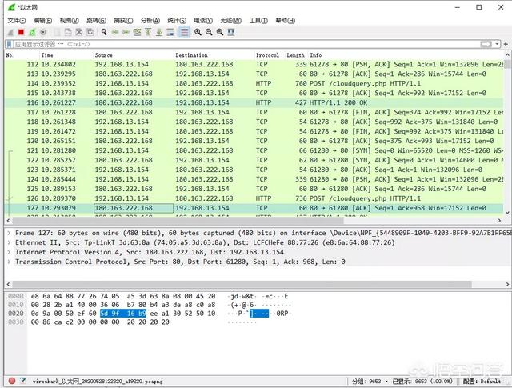This screenshot has width=512, height=388.
Task: Expand Transmission Control Protocol row
Action: 9,262
